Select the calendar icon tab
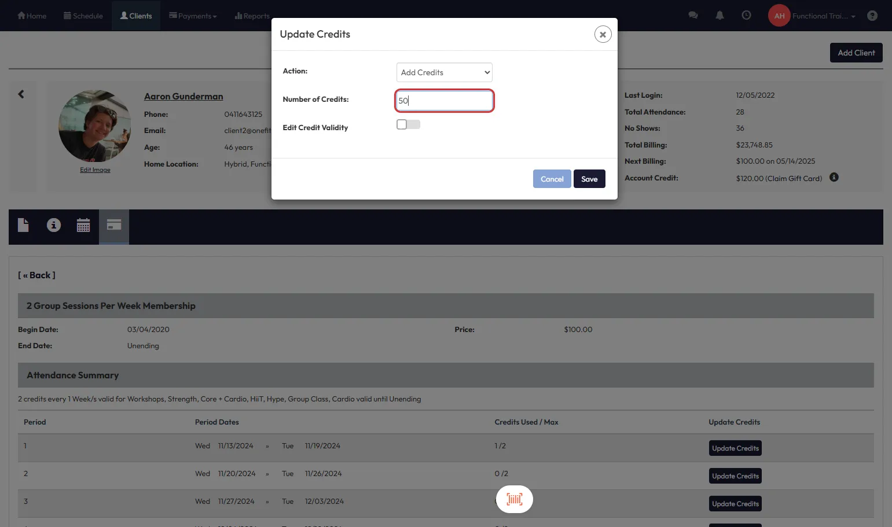This screenshot has height=527, width=892. (x=83, y=225)
